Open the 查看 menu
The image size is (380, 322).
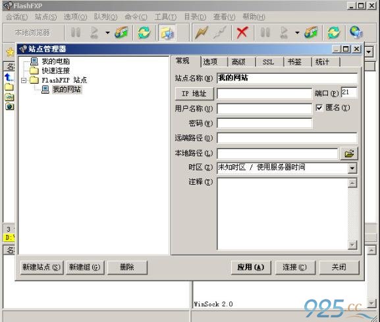tap(224, 16)
